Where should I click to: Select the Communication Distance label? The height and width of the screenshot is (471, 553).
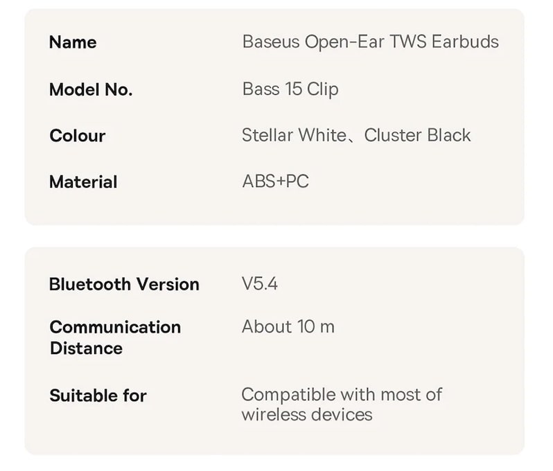[x=115, y=337]
